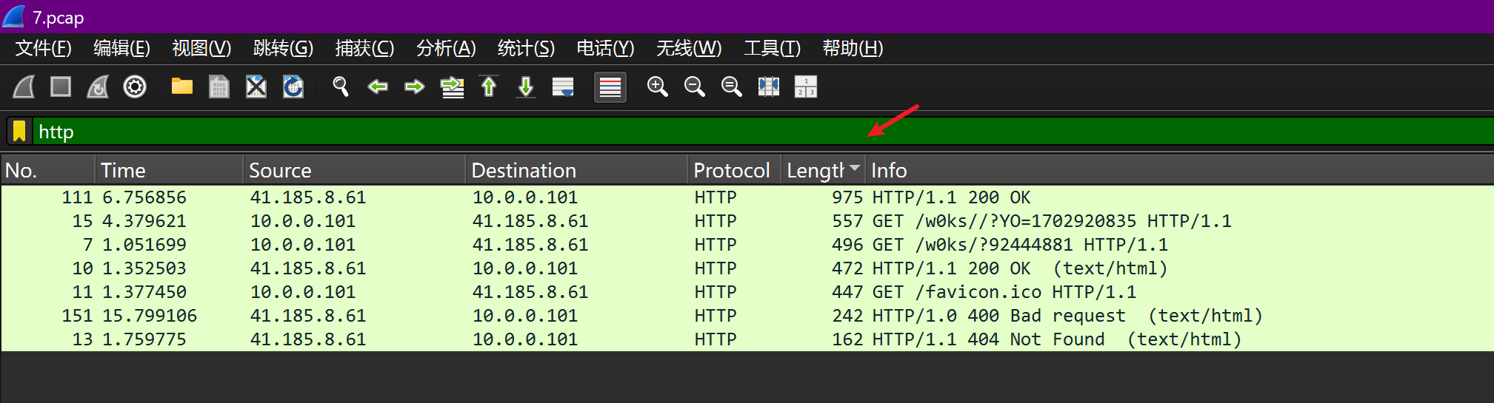Click the Protocol column header
1494x403 pixels.
tap(731, 171)
